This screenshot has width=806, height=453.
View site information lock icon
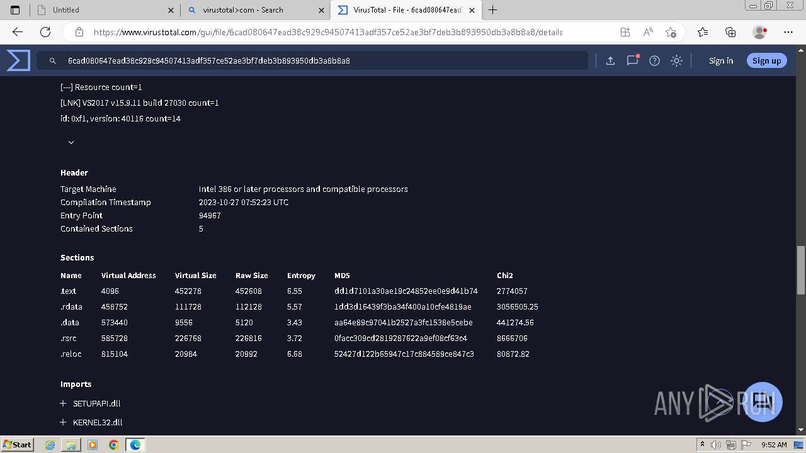click(x=79, y=32)
